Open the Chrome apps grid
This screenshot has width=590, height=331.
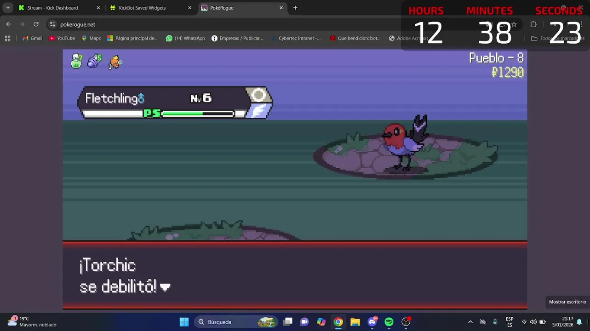(7, 38)
